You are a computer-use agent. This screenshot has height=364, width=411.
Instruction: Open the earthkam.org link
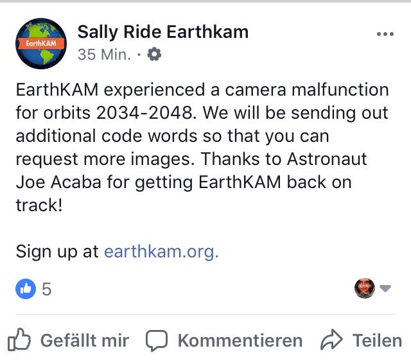(161, 251)
